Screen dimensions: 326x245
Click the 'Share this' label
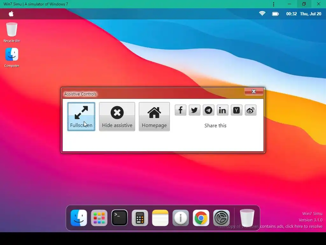[x=216, y=126]
